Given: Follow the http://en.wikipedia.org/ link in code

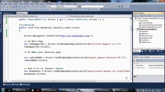Looking at the screenshot, I should point(75,36).
